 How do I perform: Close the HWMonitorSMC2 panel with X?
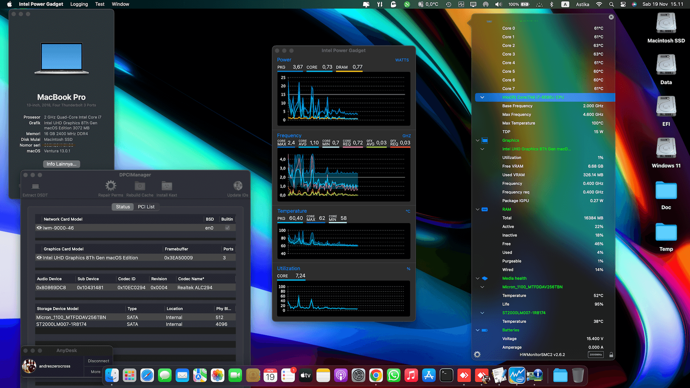pos(611,17)
